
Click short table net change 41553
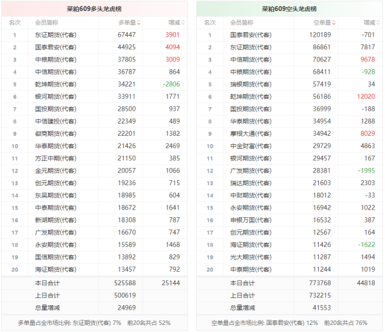tap(321, 308)
